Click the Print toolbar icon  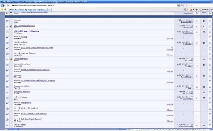coord(196,10)
